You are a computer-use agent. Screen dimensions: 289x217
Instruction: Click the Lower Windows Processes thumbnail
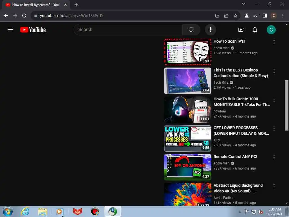point(188,138)
